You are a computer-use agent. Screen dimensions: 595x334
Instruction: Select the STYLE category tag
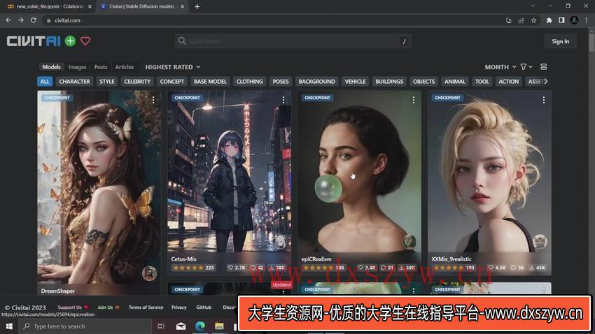click(x=107, y=82)
